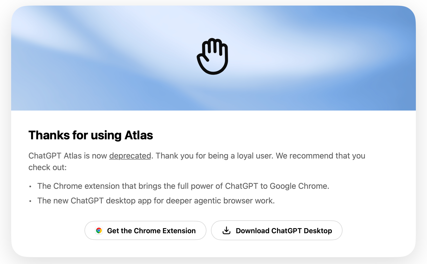Click the We recommend that you text

(x=321, y=156)
